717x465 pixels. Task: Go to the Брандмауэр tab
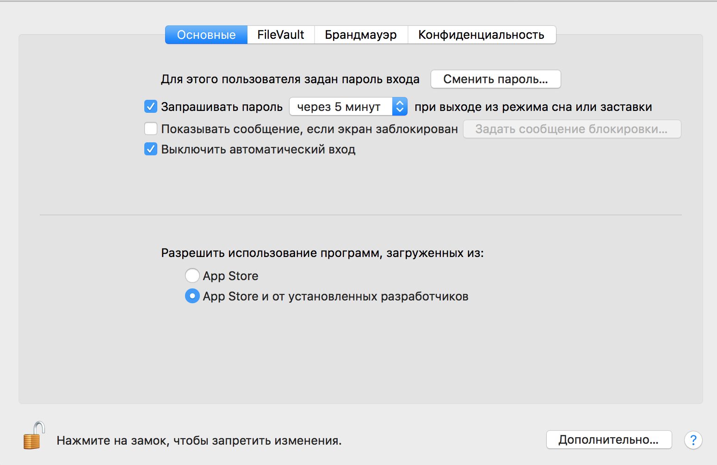361,35
